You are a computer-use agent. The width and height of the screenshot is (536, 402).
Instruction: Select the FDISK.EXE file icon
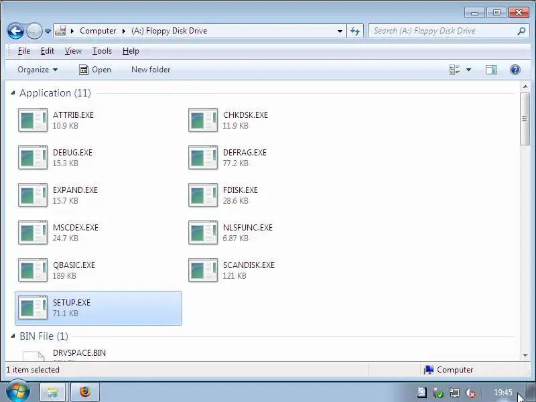point(203,195)
